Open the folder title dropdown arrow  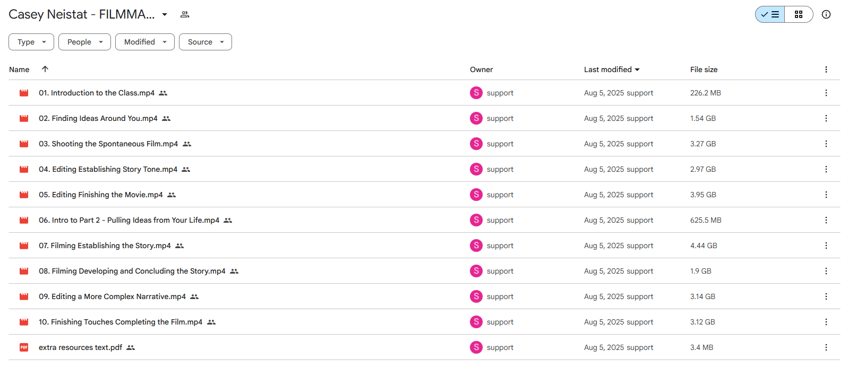click(165, 14)
